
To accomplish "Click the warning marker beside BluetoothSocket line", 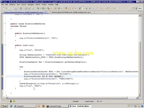I will (2, 76).
